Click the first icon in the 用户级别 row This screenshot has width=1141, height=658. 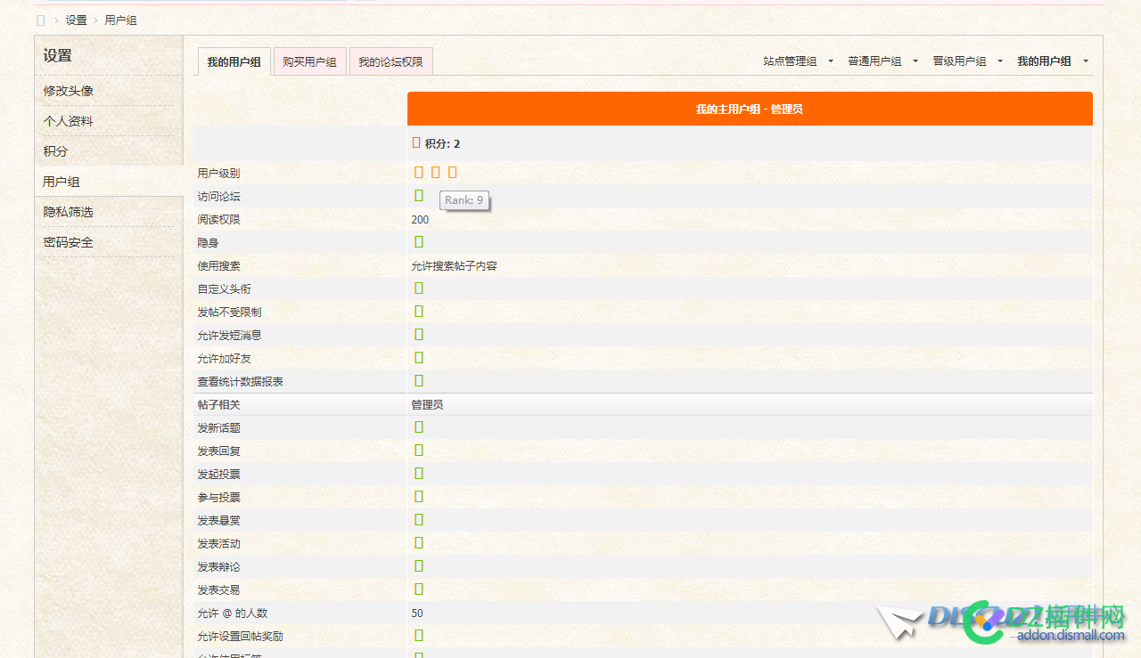[x=419, y=172]
